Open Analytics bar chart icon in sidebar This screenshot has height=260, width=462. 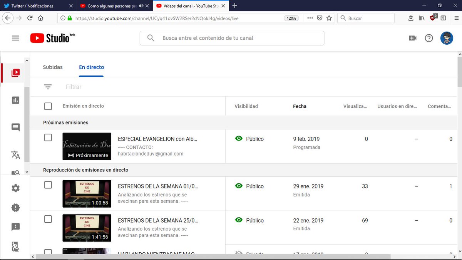[15, 100]
